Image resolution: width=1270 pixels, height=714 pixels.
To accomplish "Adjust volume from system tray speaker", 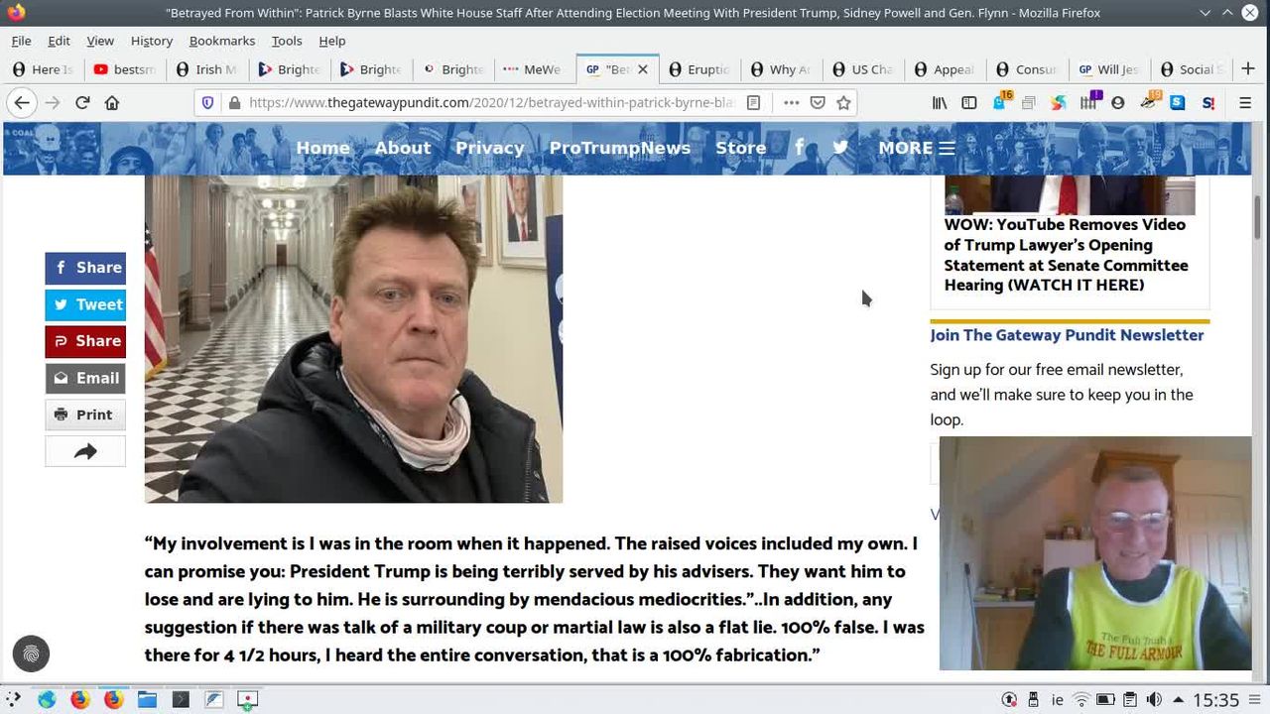I will click(1154, 700).
